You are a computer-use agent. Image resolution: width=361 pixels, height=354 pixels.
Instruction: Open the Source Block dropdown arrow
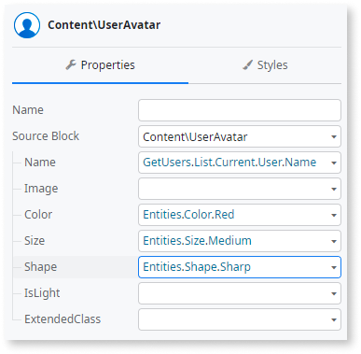click(334, 136)
